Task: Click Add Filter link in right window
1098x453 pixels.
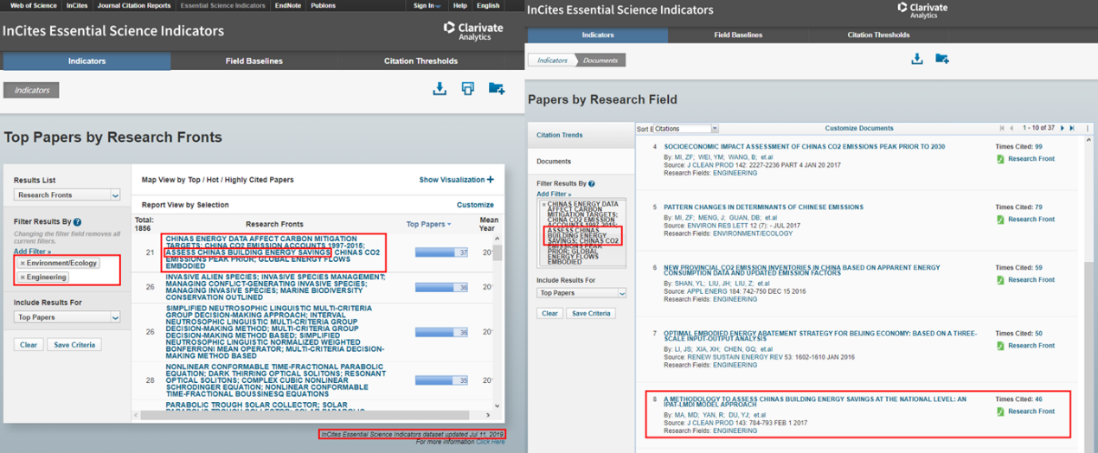Action: point(554,195)
